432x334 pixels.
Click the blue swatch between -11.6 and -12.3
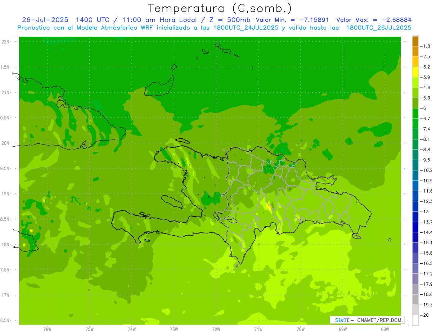click(x=415, y=196)
